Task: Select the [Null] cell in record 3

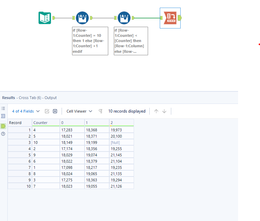Action: coord(121,142)
